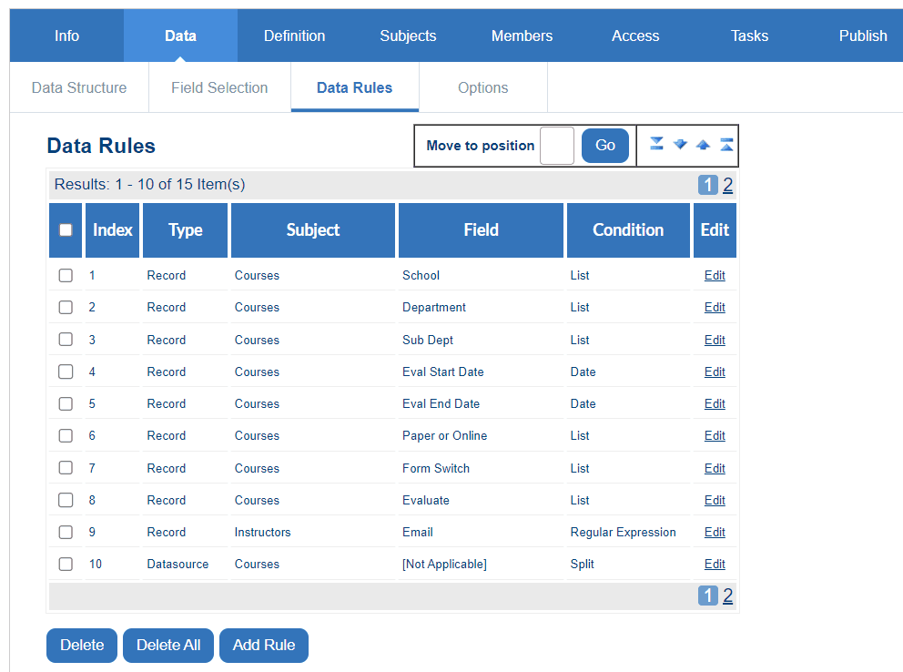Screen dimensions: 903x672
Task: Click the 'Regular Expression' condition cell
Action: [x=624, y=532]
